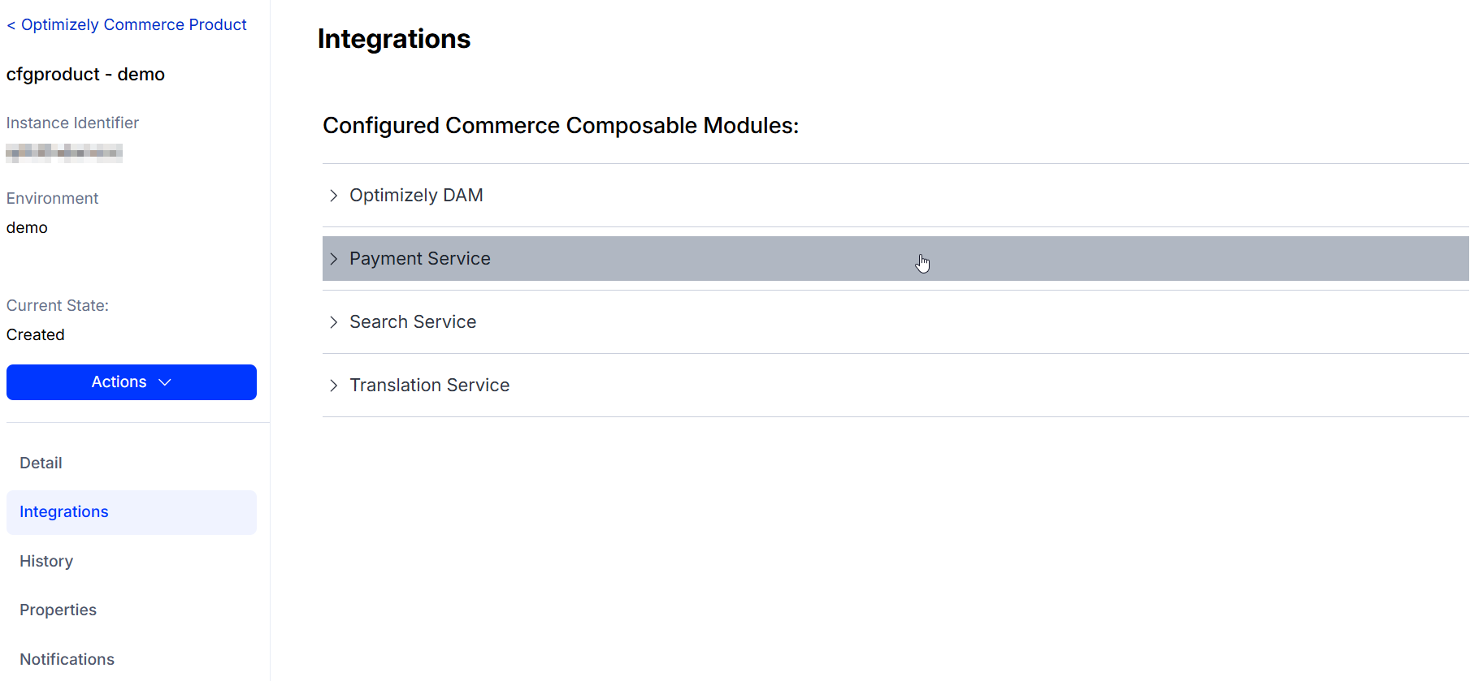Click the Translation Service chevron icon
1483x681 pixels.
333,385
